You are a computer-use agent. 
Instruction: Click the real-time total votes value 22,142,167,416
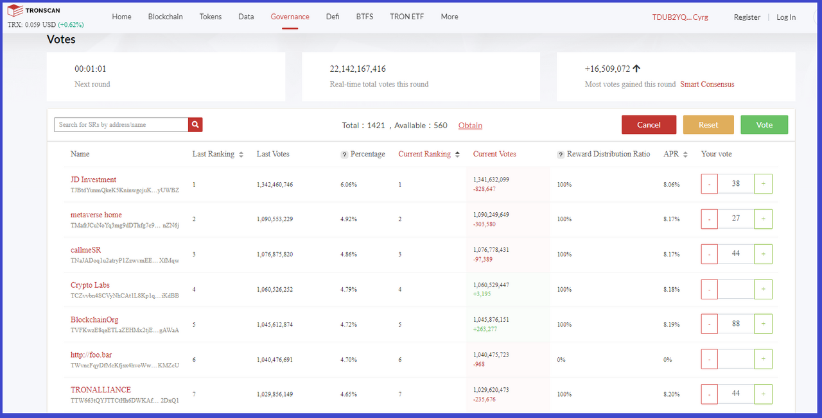click(358, 69)
